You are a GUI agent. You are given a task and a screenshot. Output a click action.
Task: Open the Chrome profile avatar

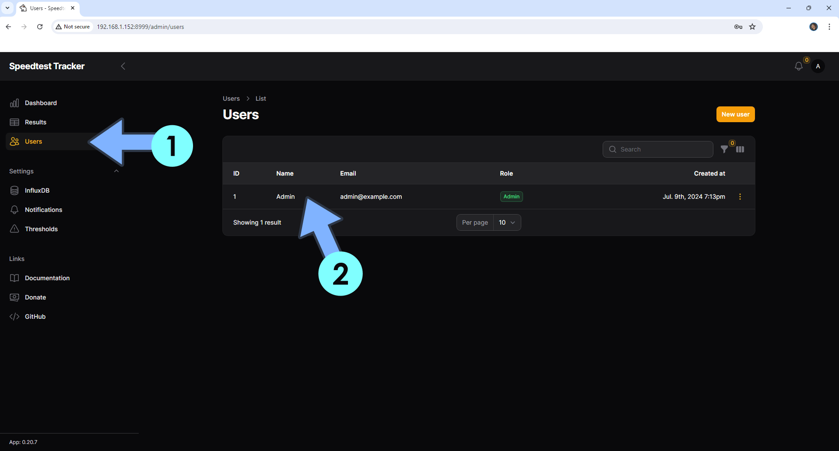click(814, 27)
